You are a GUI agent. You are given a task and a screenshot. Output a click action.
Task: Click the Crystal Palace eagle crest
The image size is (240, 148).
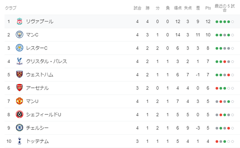20,61
